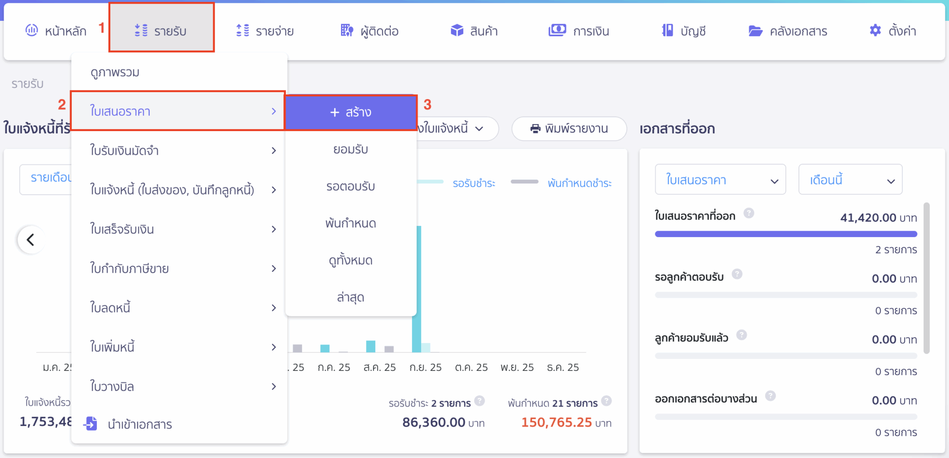Choose รอตอบรับ in the submenu

point(351,186)
